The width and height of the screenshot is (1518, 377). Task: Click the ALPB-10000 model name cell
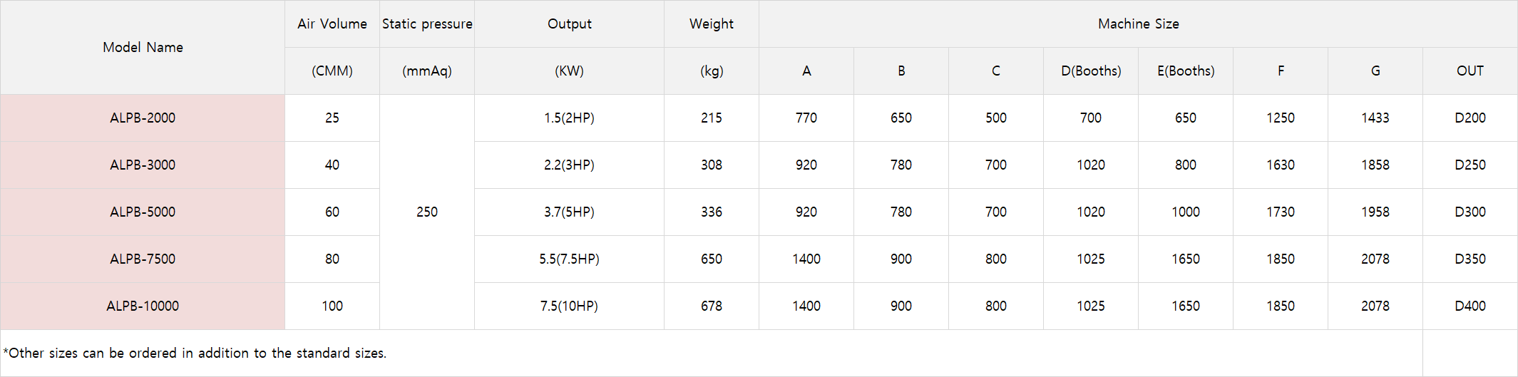point(143,306)
